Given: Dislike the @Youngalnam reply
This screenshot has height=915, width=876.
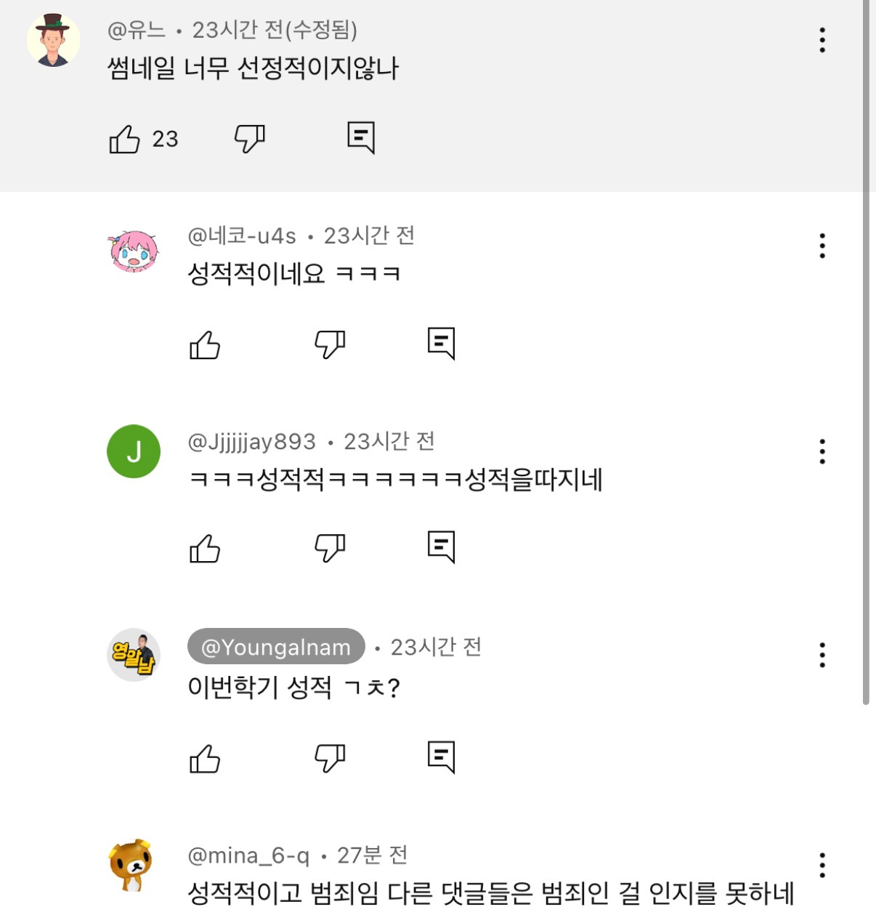Looking at the screenshot, I should pyautogui.click(x=330, y=757).
